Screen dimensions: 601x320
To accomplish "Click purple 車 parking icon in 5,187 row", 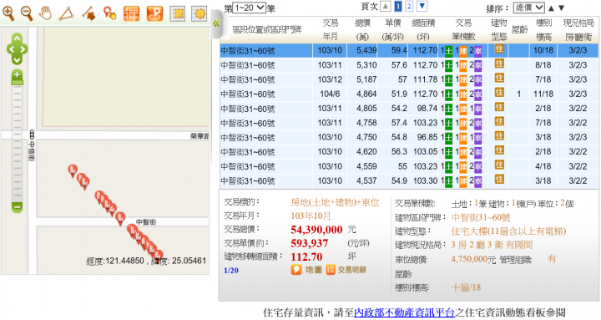I will click(477, 80).
